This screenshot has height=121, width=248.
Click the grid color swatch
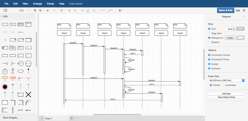click(x=240, y=29)
